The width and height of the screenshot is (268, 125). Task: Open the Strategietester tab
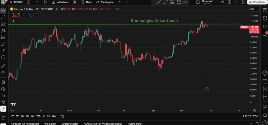70,124
